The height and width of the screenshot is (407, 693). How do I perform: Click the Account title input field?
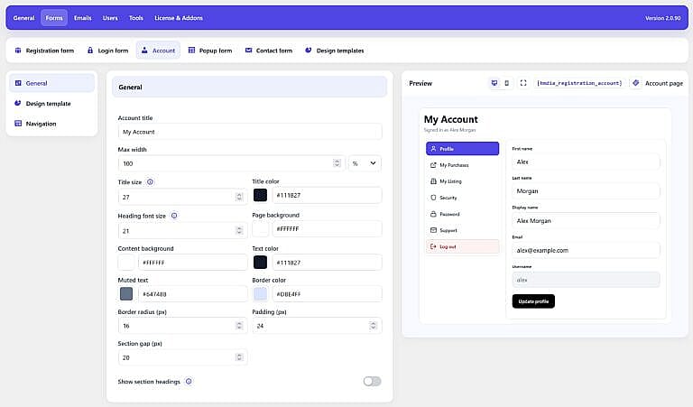[250, 132]
